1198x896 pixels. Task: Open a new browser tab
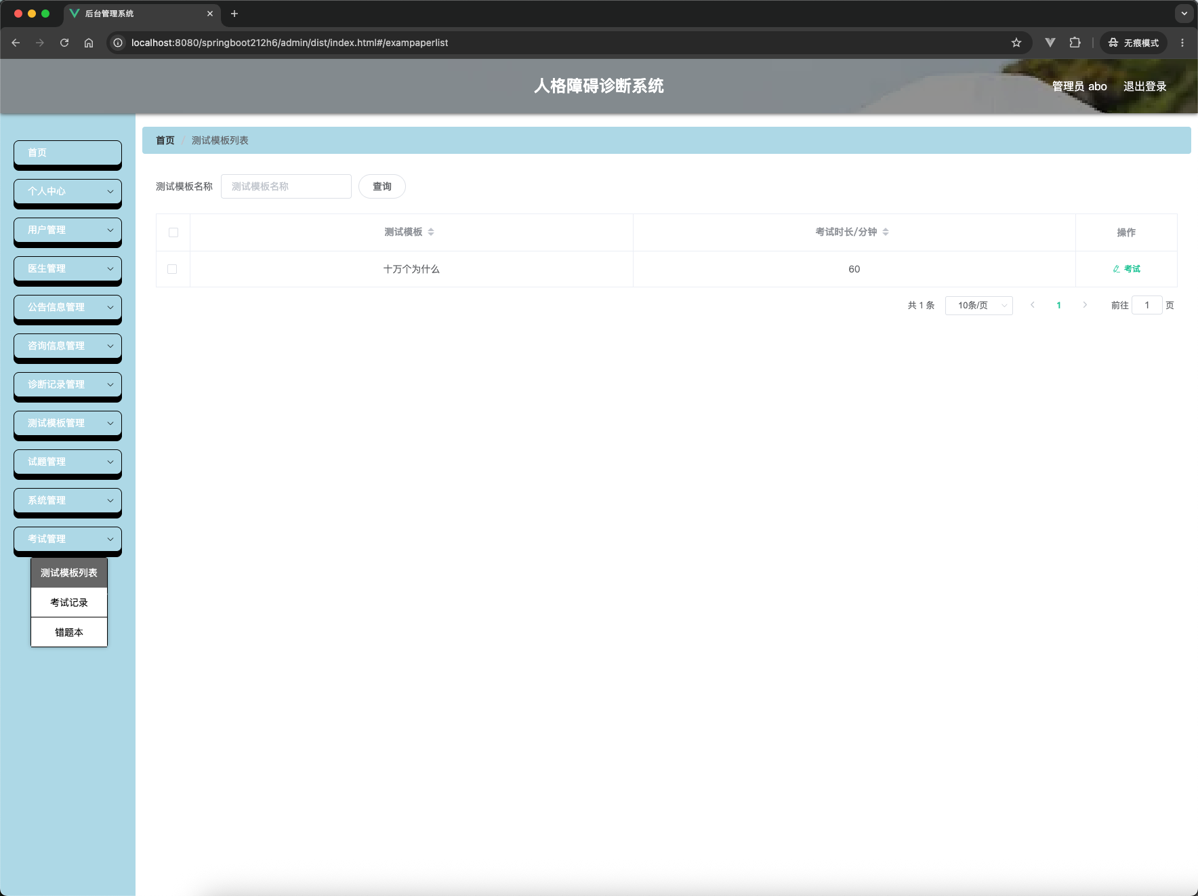(234, 14)
